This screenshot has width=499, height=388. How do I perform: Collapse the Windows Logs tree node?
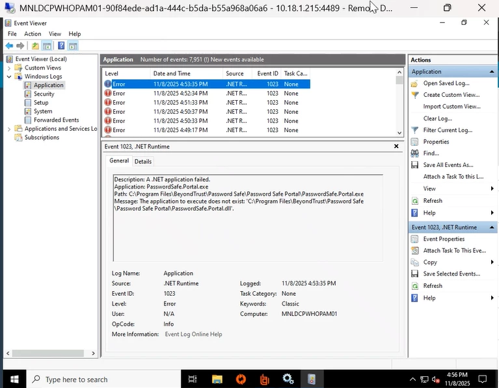(x=9, y=76)
